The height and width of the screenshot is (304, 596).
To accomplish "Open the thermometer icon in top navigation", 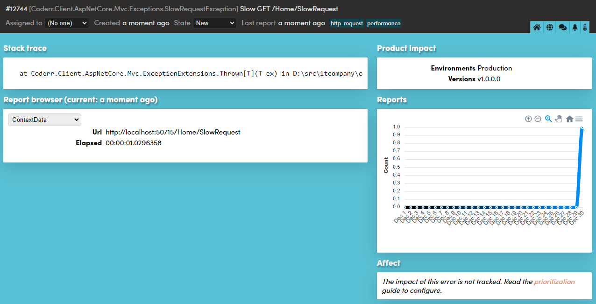I will (x=585, y=28).
